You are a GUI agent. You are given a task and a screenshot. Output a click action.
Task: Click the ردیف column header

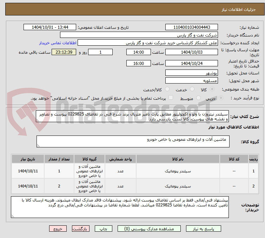tap(253, 159)
